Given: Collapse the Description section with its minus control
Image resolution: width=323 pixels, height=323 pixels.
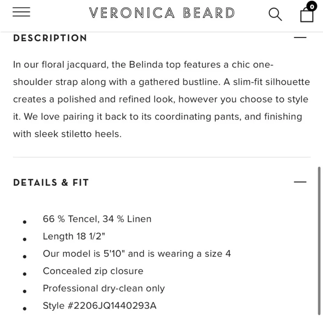Looking at the screenshot, I should (x=299, y=37).
